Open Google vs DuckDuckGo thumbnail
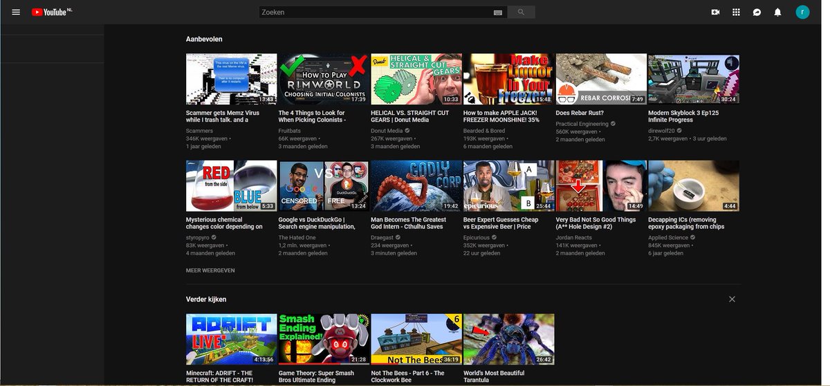The width and height of the screenshot is (830, 386). pos(324,185)
